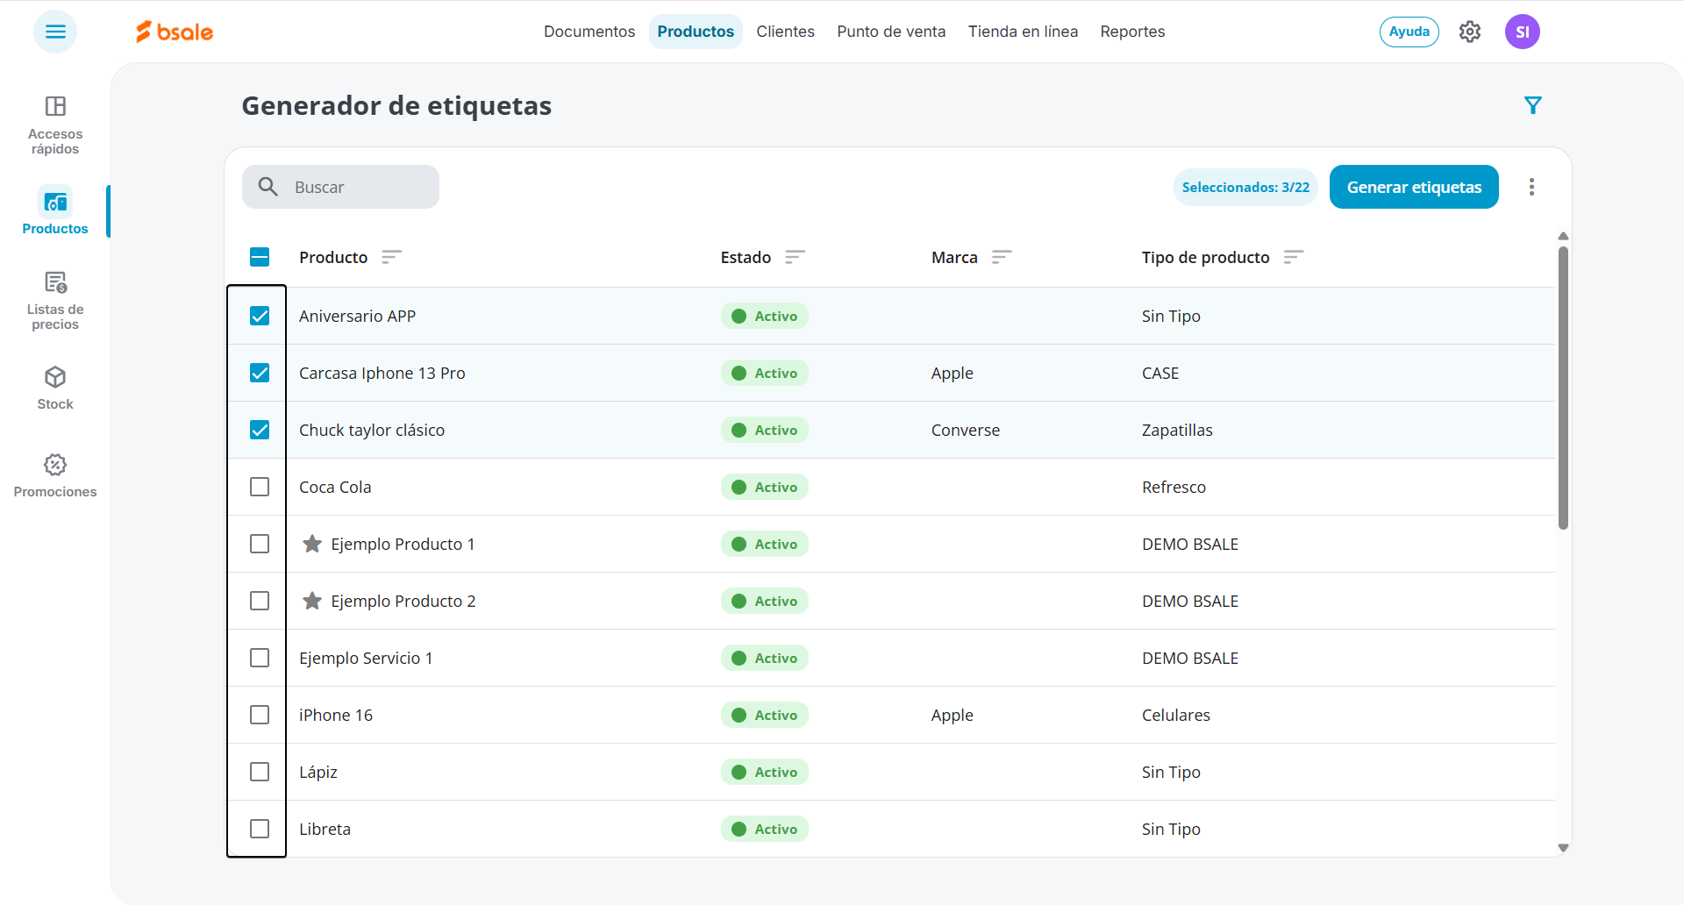Check the Coca Cola checkbox
1684x905 pixels.
[x=260, y=487]
